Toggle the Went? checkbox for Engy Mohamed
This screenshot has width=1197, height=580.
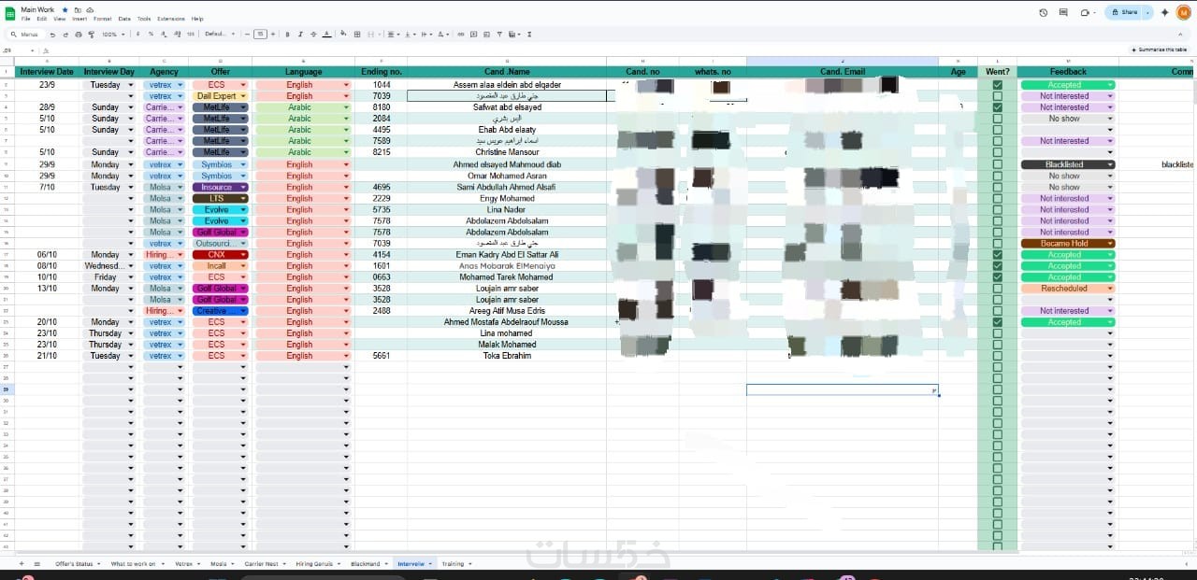click(997, 198)
